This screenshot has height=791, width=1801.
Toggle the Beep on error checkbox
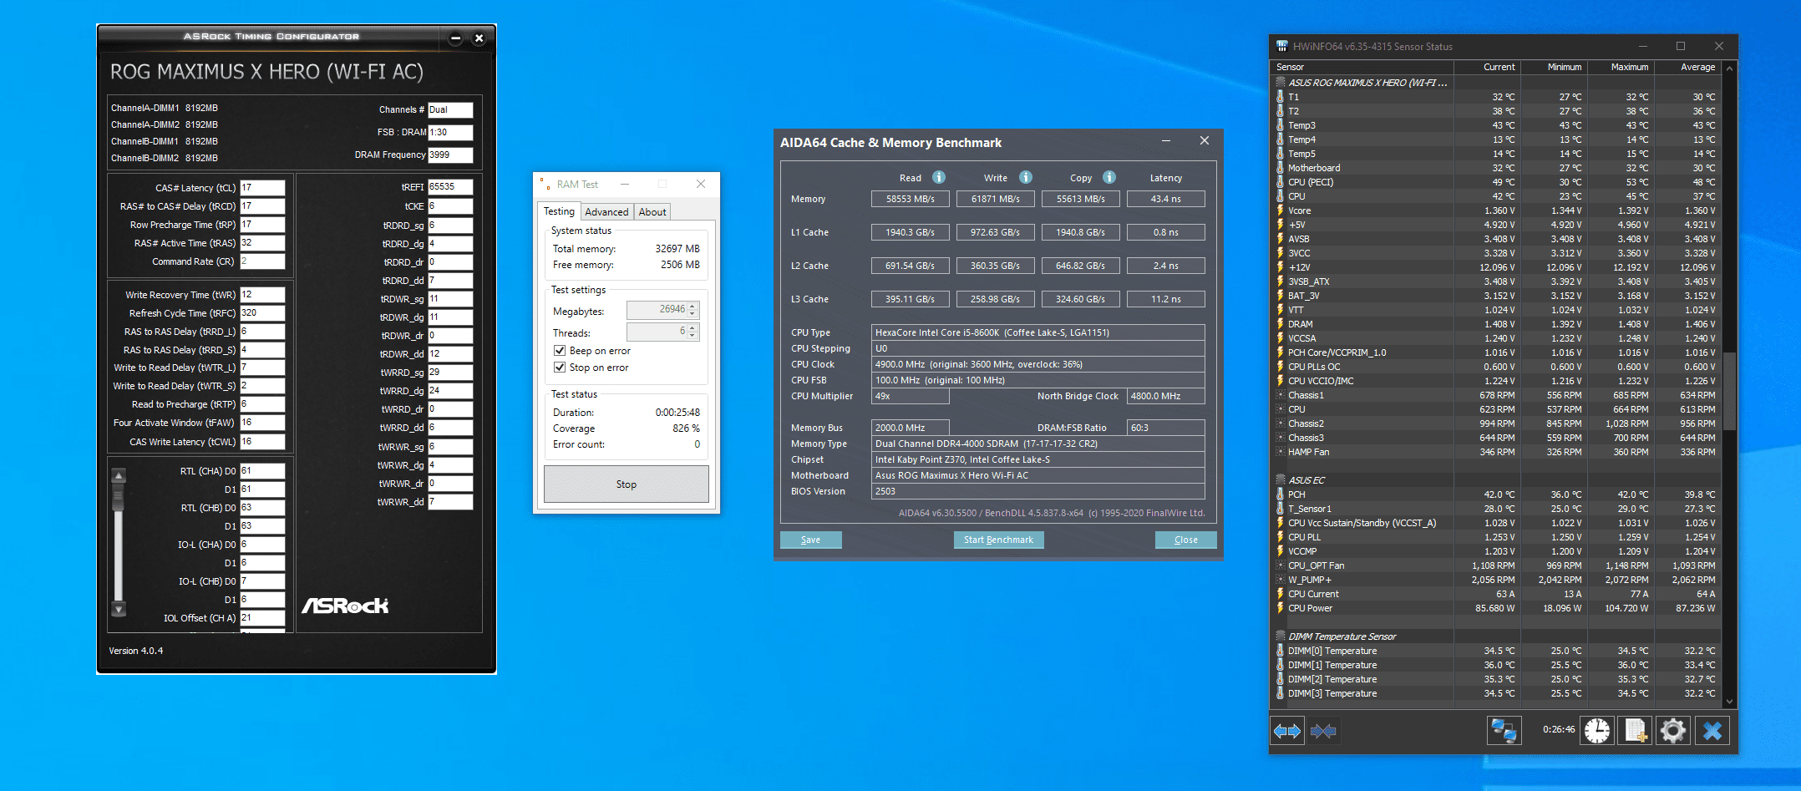(560, 351)
